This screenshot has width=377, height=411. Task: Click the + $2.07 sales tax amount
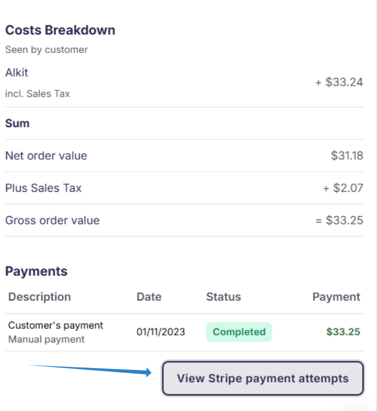click(342, 188)
